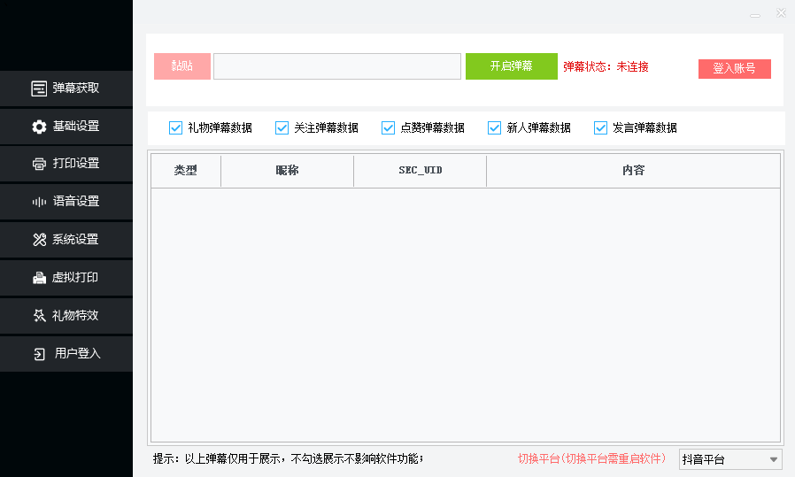The width and height of the screenshot is (795, 477).
Task: Uncheck 新入弹幕数据 option
Action: point(494,127)
